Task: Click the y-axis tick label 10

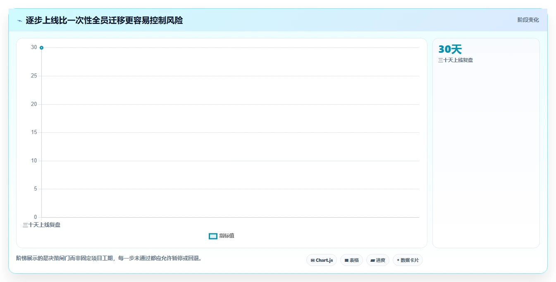Action: coord(34,161)
